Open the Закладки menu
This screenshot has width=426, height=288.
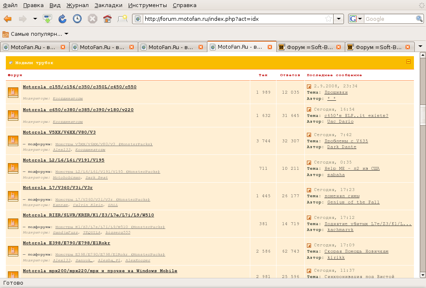[x=108, y=5]
